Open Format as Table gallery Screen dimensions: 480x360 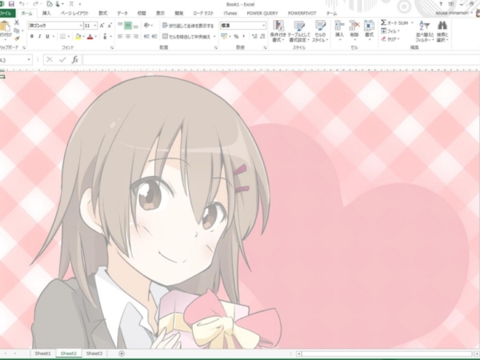coord(298,31)
